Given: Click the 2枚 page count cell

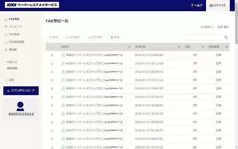Looking at the screenshot, I should tap(195, 139).
